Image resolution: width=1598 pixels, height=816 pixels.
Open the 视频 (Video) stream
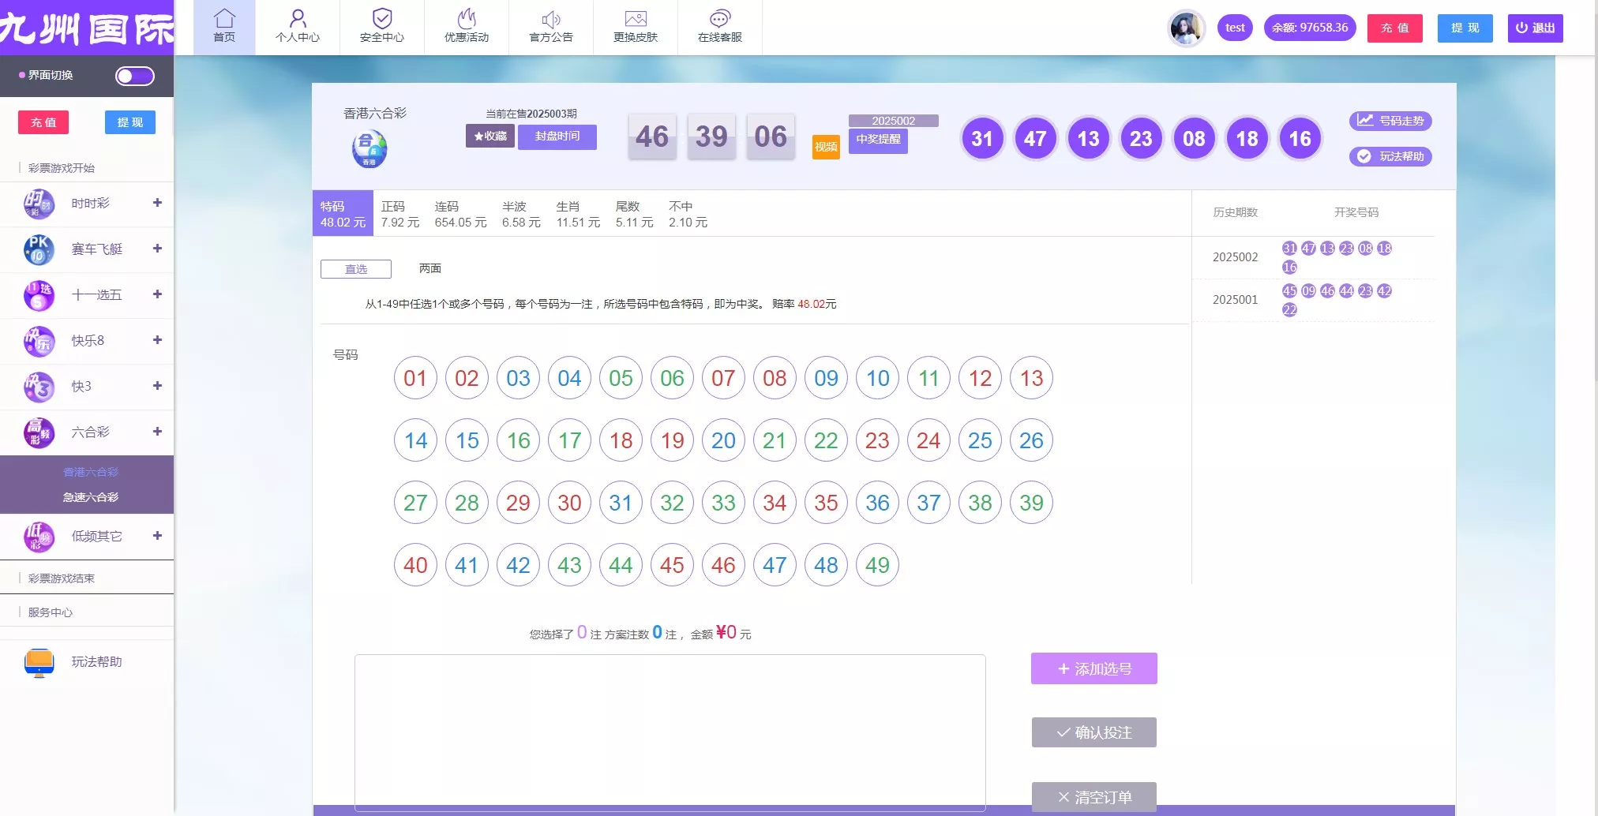click(826, 147)
